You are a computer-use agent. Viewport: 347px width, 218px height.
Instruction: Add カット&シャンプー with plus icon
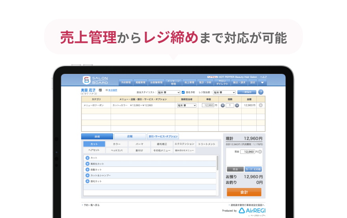88,176
